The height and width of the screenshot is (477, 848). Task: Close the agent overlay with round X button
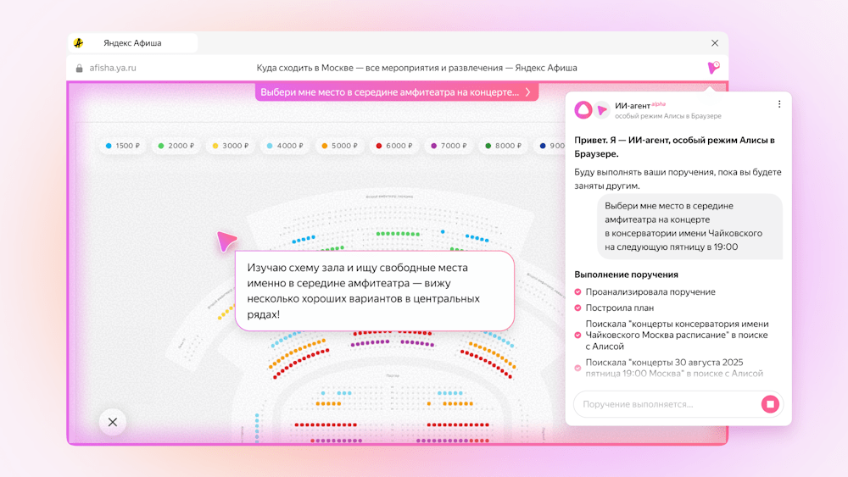(113, 422)
